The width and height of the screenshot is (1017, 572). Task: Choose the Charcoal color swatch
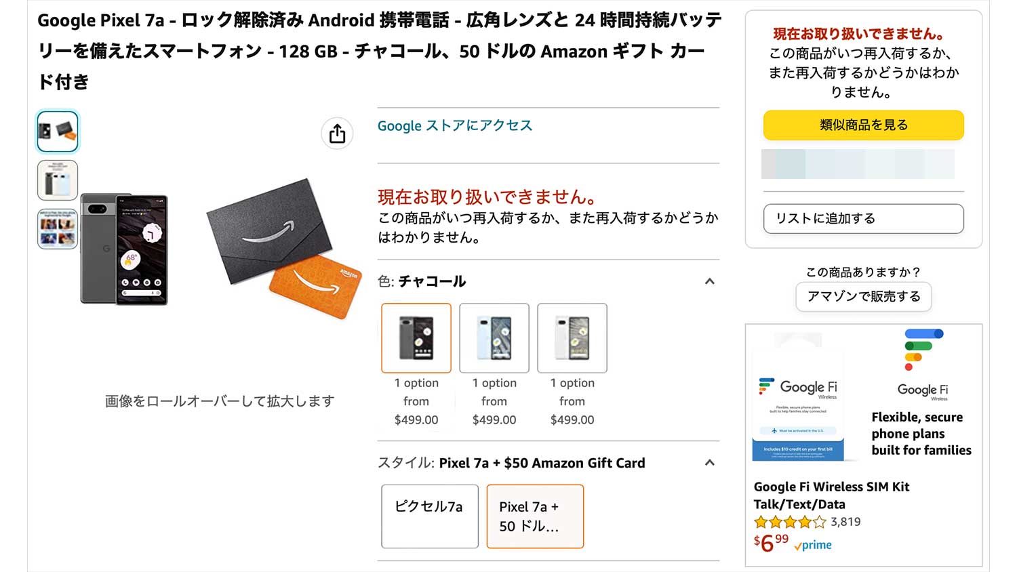tap(416, 338)
